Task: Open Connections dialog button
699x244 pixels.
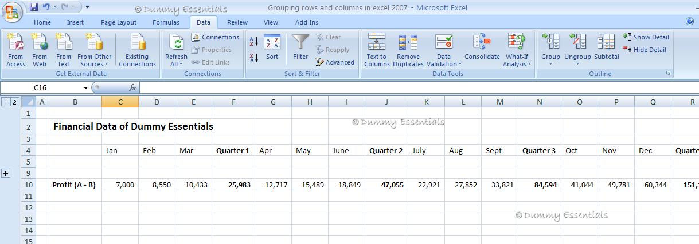Action: tap(216, 37)
